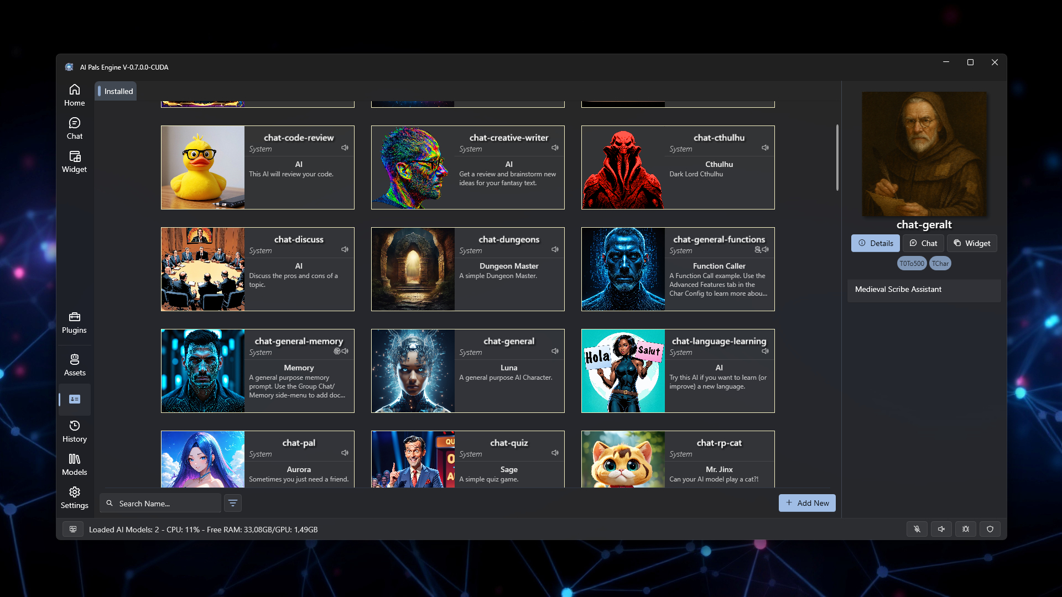Screen dimensions: 1062x597
Task: Switch to Details view for chat-geralt
Action: [875, 243]
